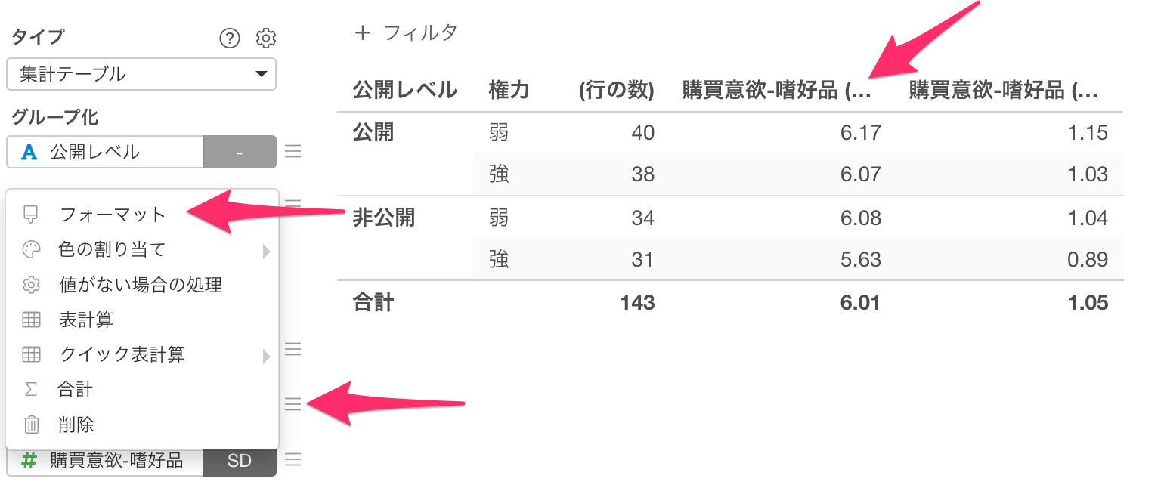Click + フィルタ to add a filter
Screen dimensions: 1167x491
tap(406, 32)
